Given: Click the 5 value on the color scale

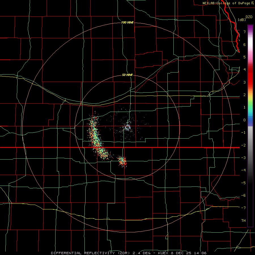Looking at the screenshot, I should tap(245, 57).
